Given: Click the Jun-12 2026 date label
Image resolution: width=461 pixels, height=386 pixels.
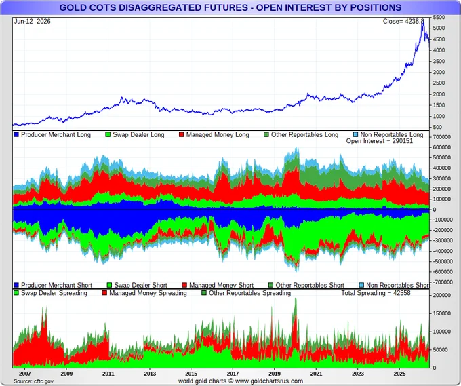Looking at the screenshot, I should [x=33, y=21].
